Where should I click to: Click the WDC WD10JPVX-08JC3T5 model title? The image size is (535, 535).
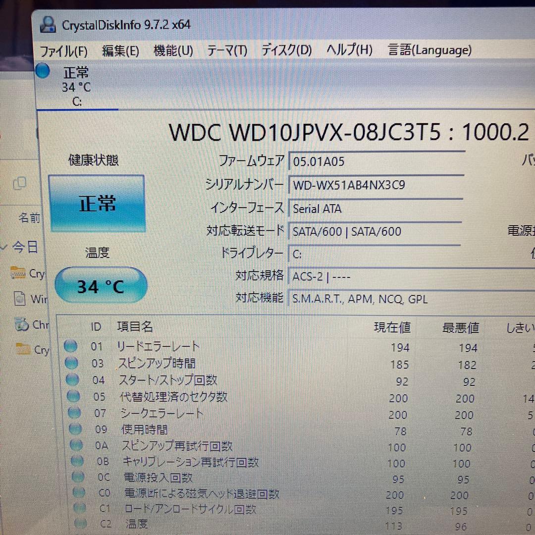[x=305, y=132]
